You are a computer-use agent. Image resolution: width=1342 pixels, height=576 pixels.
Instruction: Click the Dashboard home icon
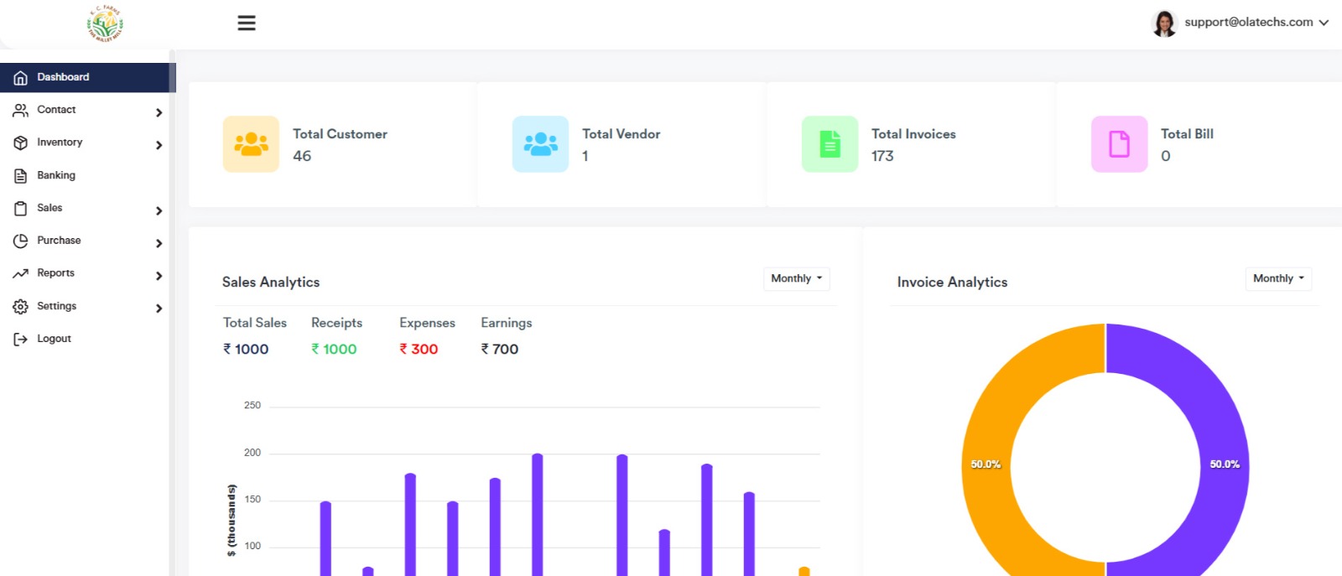tap(21, 77)
